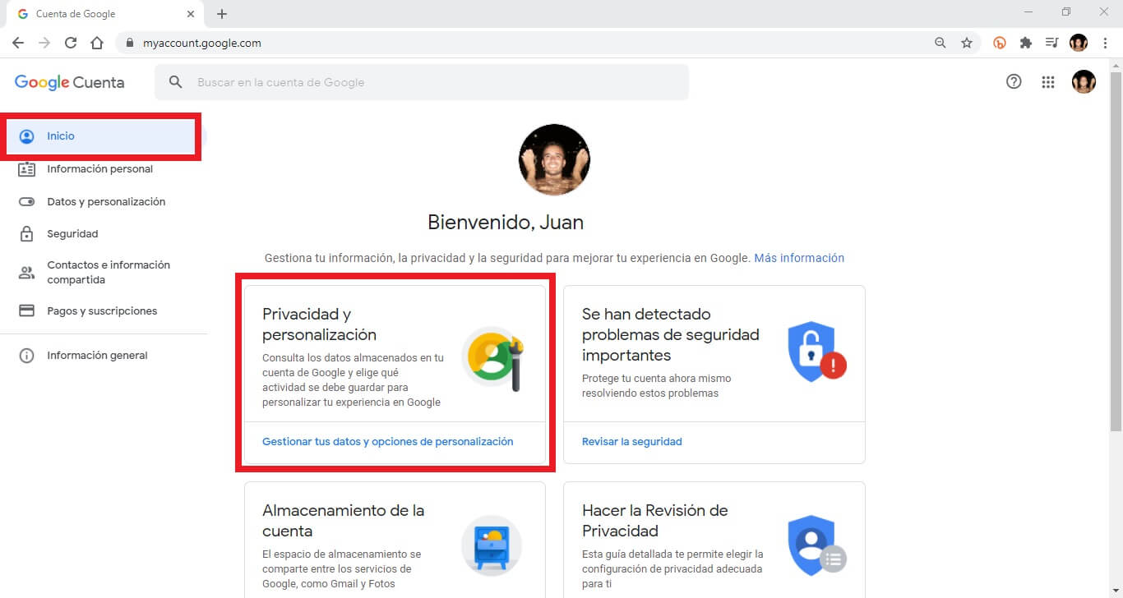Click the Revisar la seguridad link
The image size is (1123, 598).
pyautogui.click(x=632, y=442)
